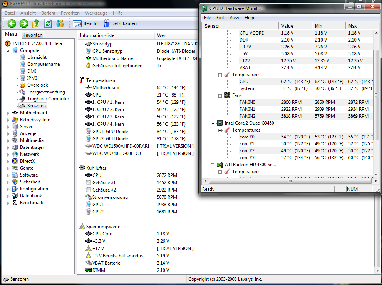Collapse the ATI Radeon HD 4800 node
The image size is (382, 285).
click(x=213, y=165)
